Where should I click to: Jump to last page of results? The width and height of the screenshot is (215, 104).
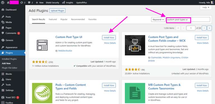pyautogui.click(x=209, y=28)
